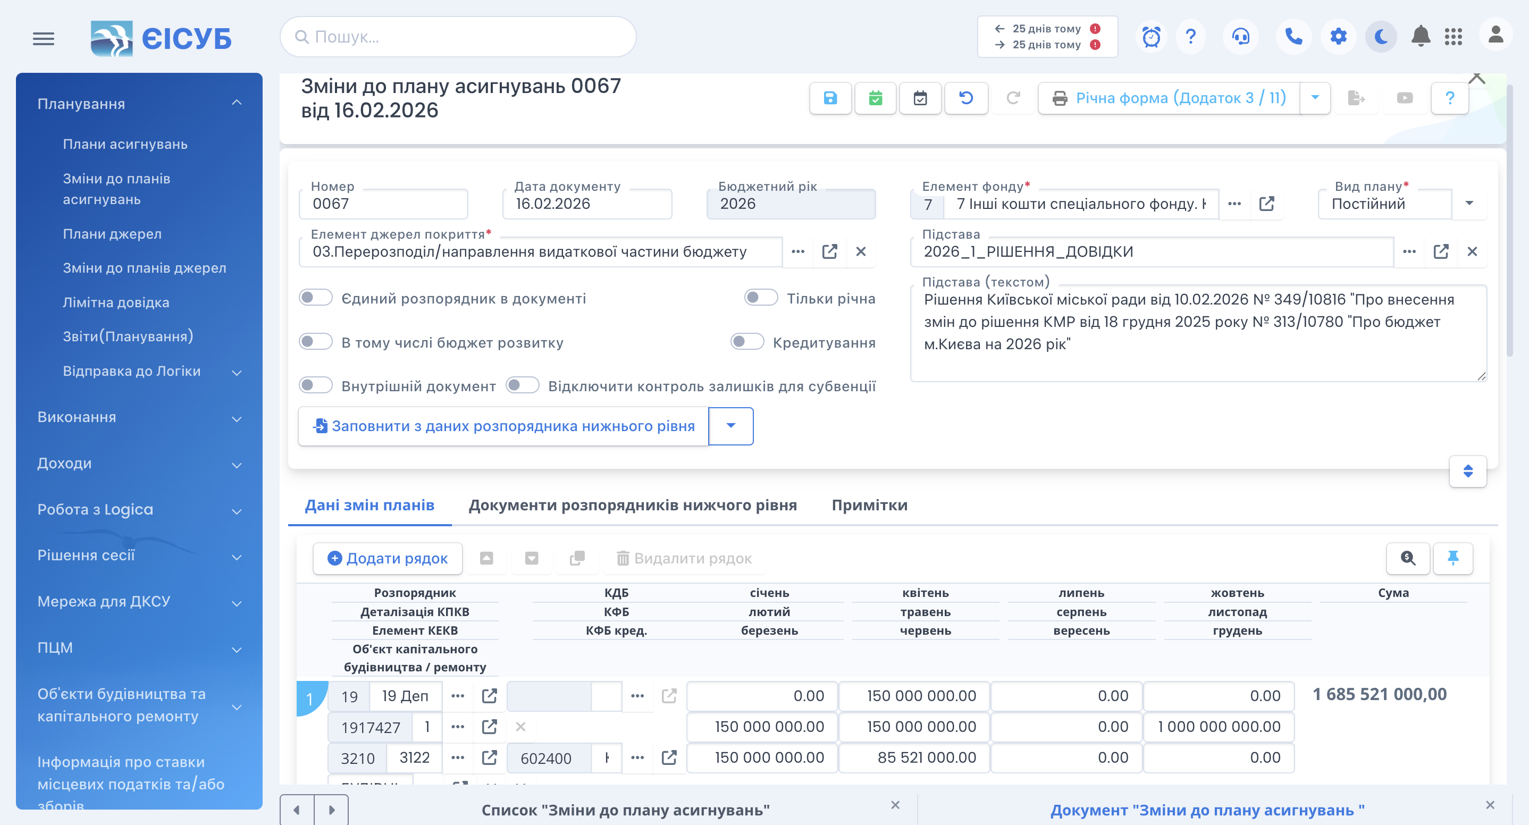Image resolution: width=1529 pixels, height=825 pixels.
Task: Click the ЄІСУБ logo
Action: [161, 39]
